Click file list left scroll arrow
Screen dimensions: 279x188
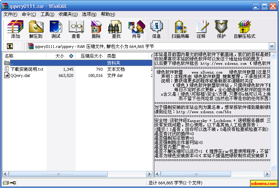[5, 174]
